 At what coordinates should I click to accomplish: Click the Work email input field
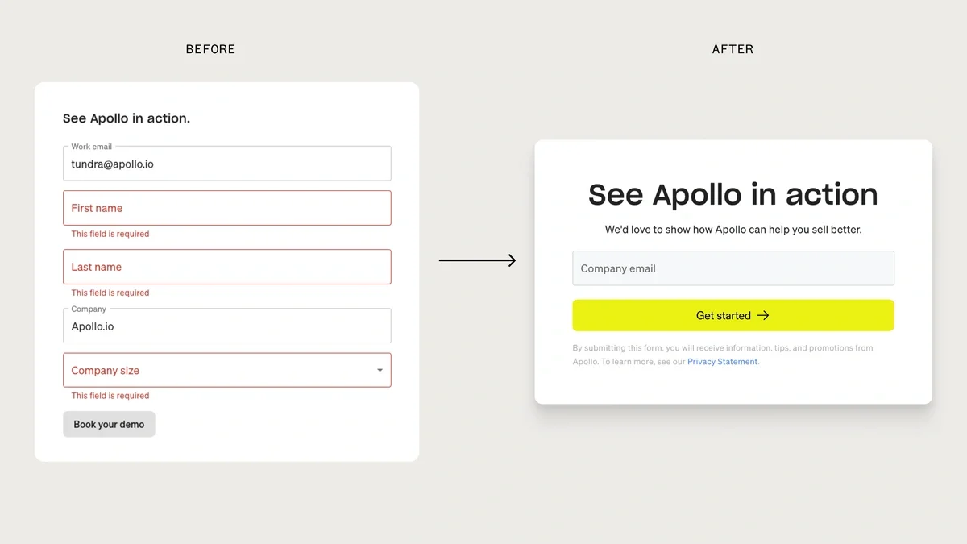pyautogui.click(x=226, y=164)
